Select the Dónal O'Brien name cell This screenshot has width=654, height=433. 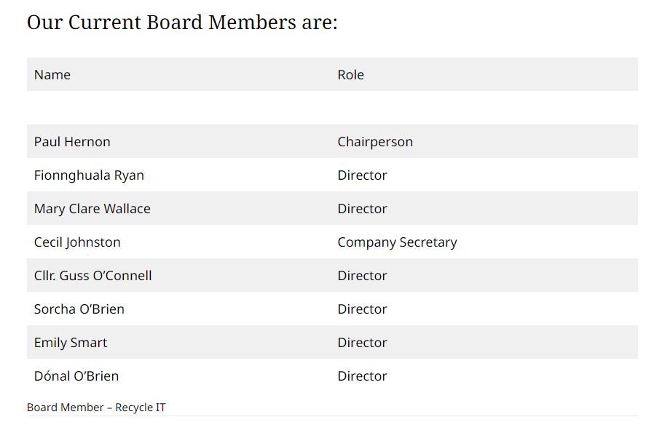[x=76, y=376]
